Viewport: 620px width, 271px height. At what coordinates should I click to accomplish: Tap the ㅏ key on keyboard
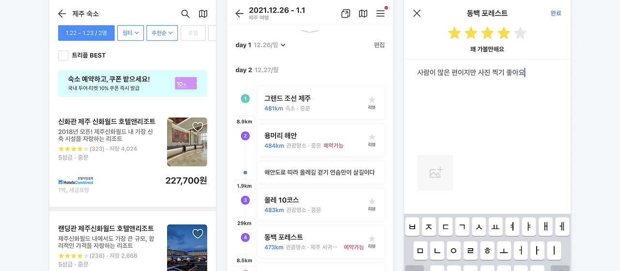[x=537, y=251]
